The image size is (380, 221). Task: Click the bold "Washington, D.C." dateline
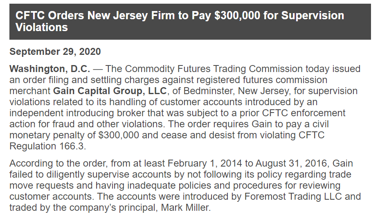coord(50,68)
